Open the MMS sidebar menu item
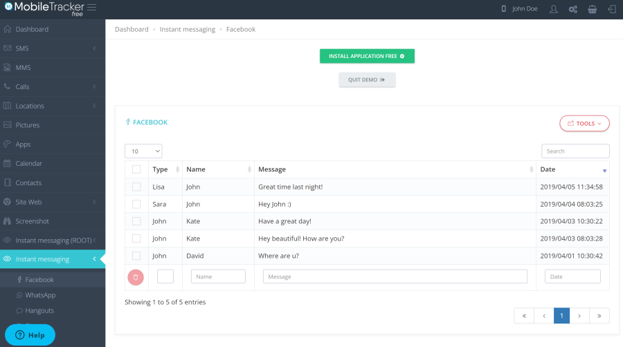The width and height of the screenshot is (623, 347). point(53,68)
